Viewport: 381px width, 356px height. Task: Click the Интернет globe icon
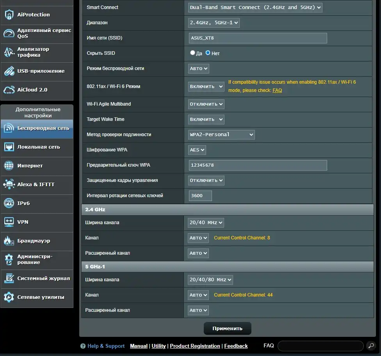tap(9, 166)
